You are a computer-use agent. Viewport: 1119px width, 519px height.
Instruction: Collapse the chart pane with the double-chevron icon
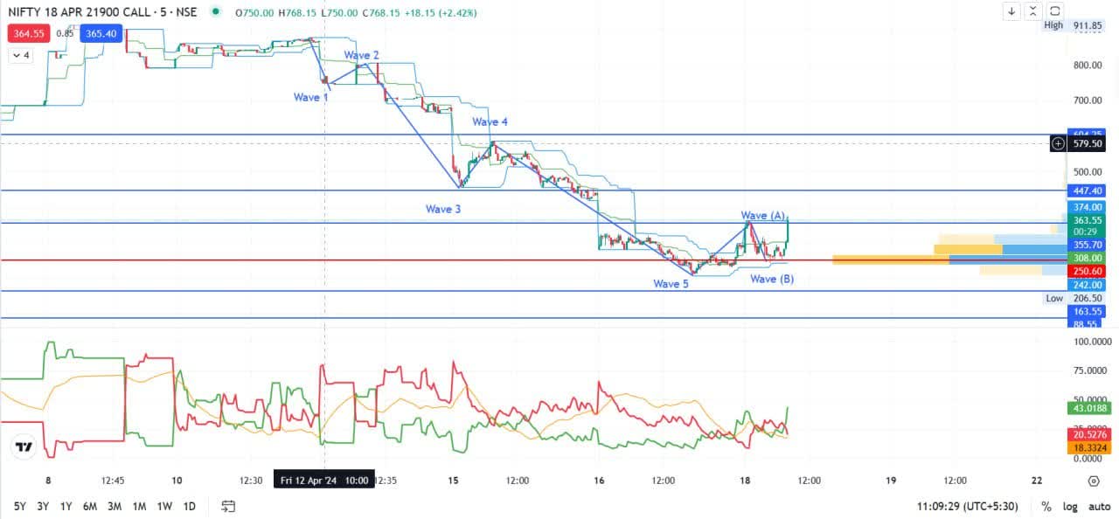[1033, 11]
